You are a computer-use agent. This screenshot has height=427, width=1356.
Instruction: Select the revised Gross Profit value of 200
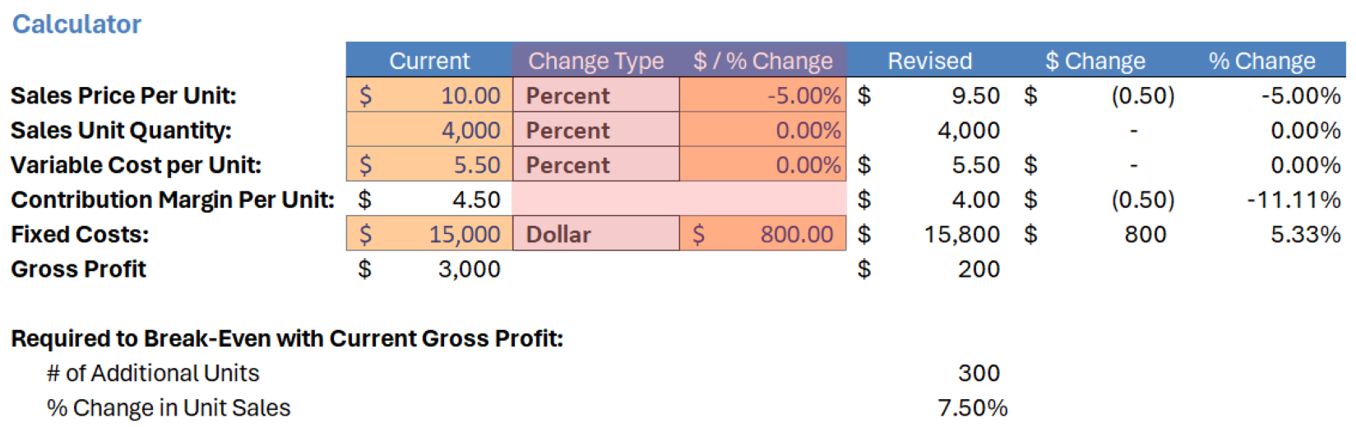pyautogui.click(x=978, y=269)
